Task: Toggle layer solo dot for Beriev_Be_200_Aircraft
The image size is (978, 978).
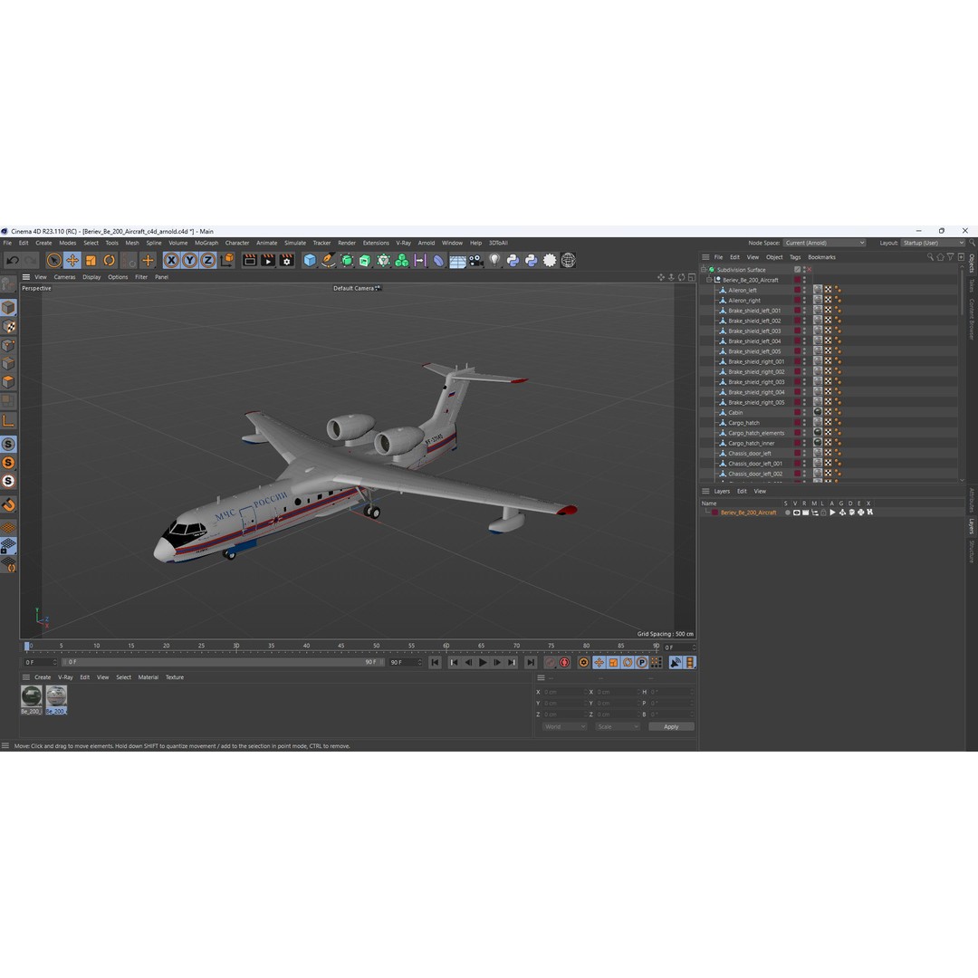Action: (787, 512)
